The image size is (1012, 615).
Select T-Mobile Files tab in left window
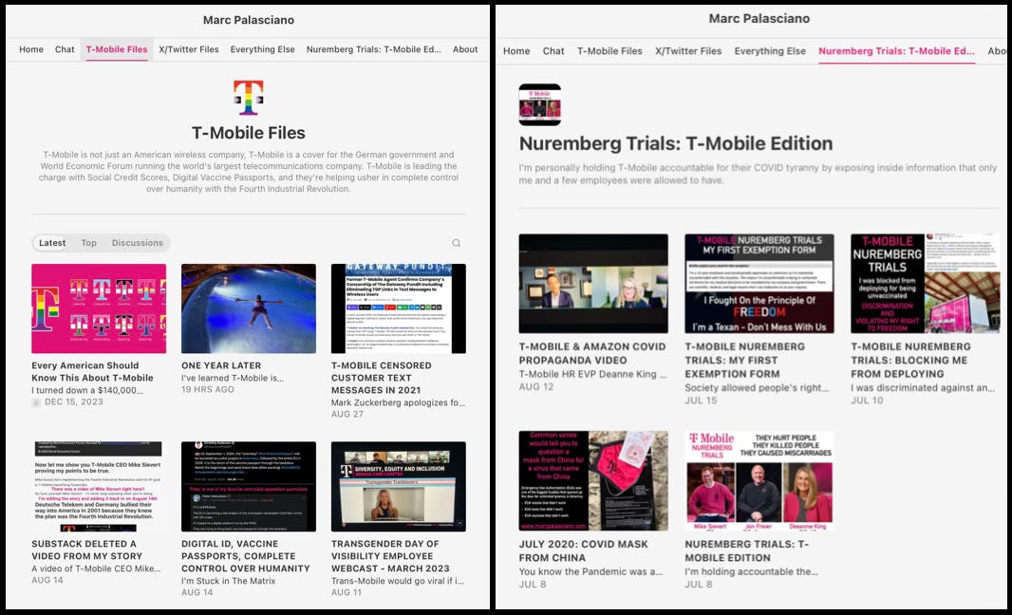117,49
